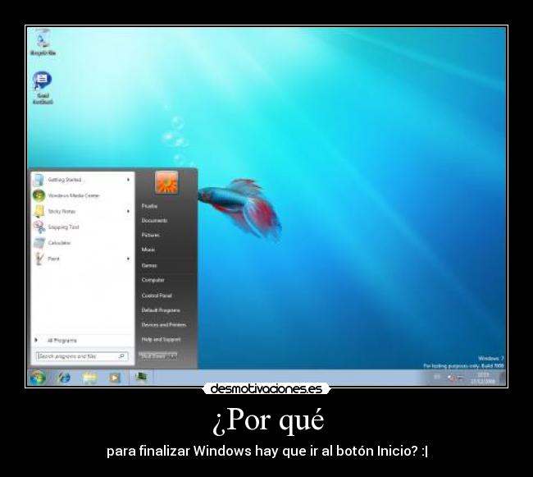Expand the Sticky Notes jump list arrow
The image size is (533, 477).
[128, 211]
